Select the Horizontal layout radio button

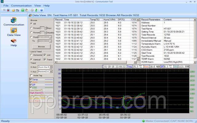pyautogui.click(x=31, y=55)
